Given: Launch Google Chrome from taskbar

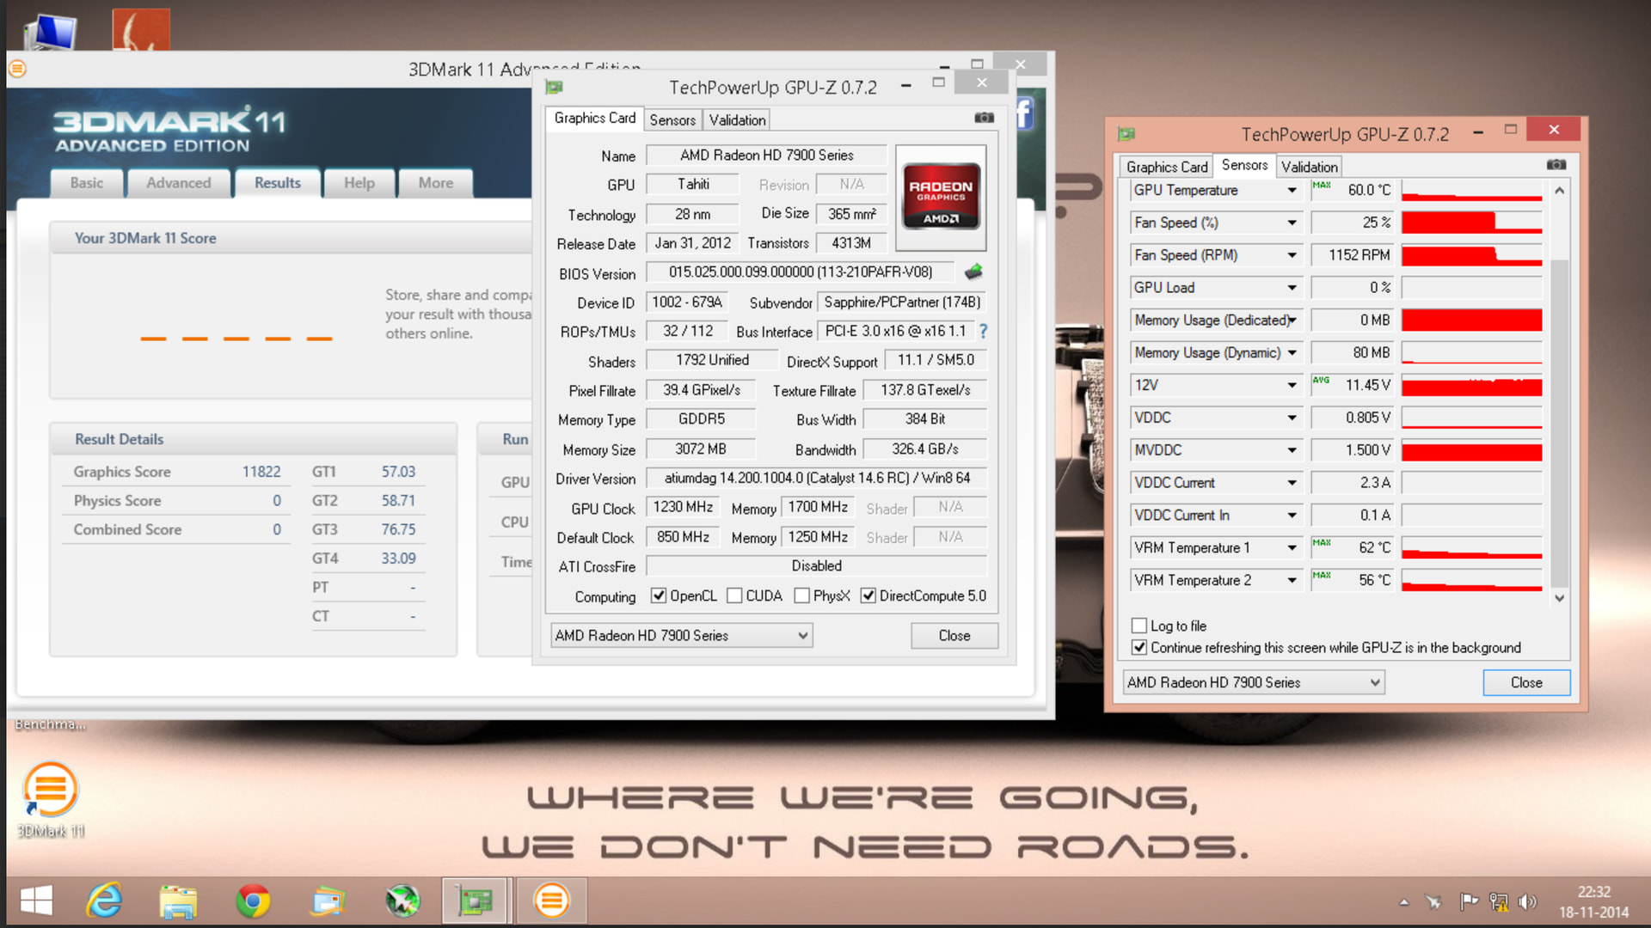Looking at the screenshot, I should (253, 901).
